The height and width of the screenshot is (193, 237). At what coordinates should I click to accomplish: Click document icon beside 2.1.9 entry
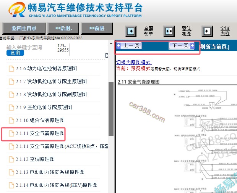11,108
